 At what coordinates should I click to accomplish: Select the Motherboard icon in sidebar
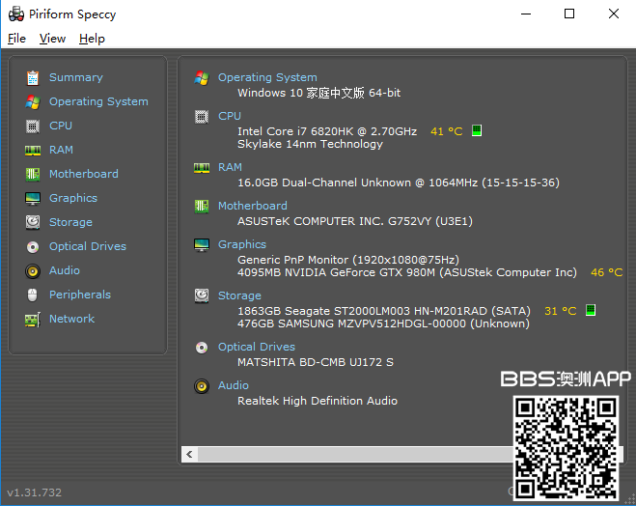point(33,174)
